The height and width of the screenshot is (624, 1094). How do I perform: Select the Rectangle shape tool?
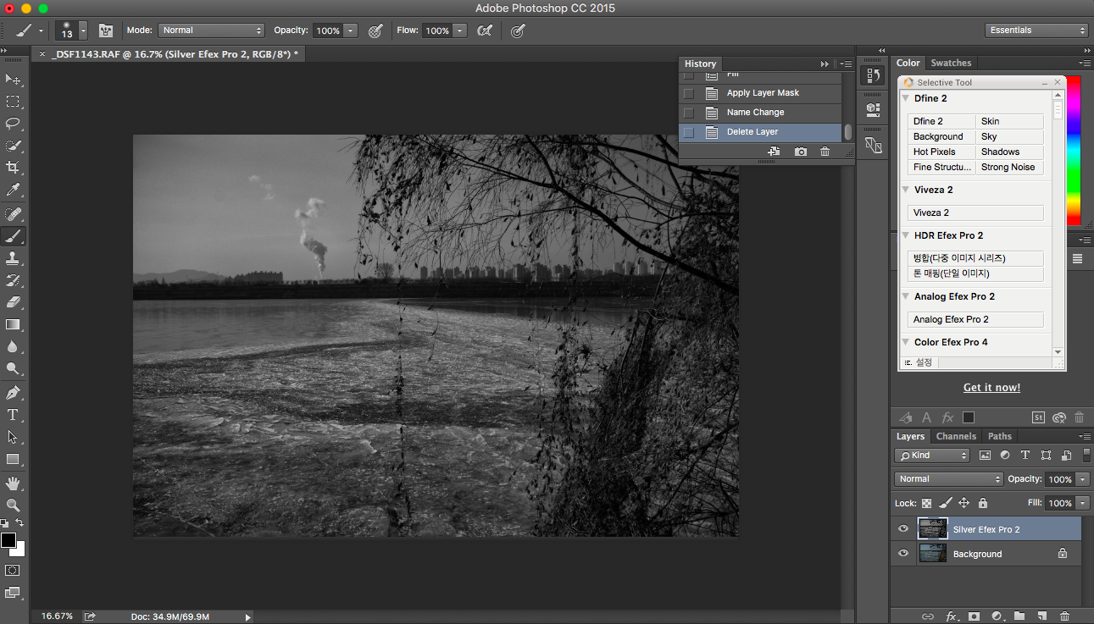[13, 459]
